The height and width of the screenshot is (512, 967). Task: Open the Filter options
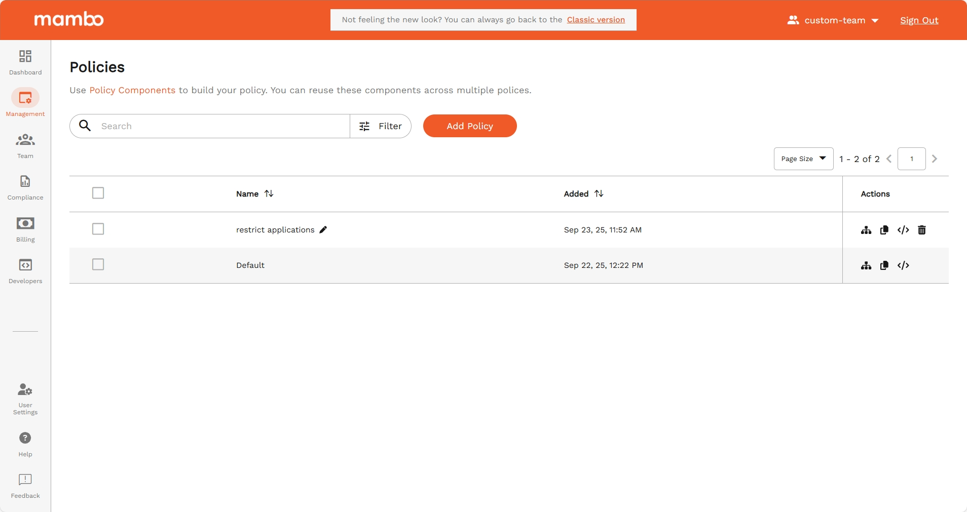(381, 126)
